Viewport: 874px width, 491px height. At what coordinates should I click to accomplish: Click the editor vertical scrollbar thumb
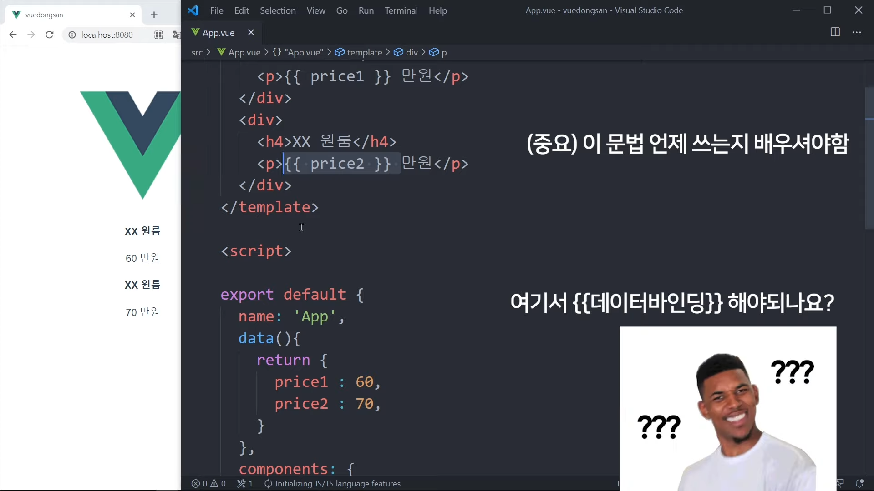coord(869,157)
